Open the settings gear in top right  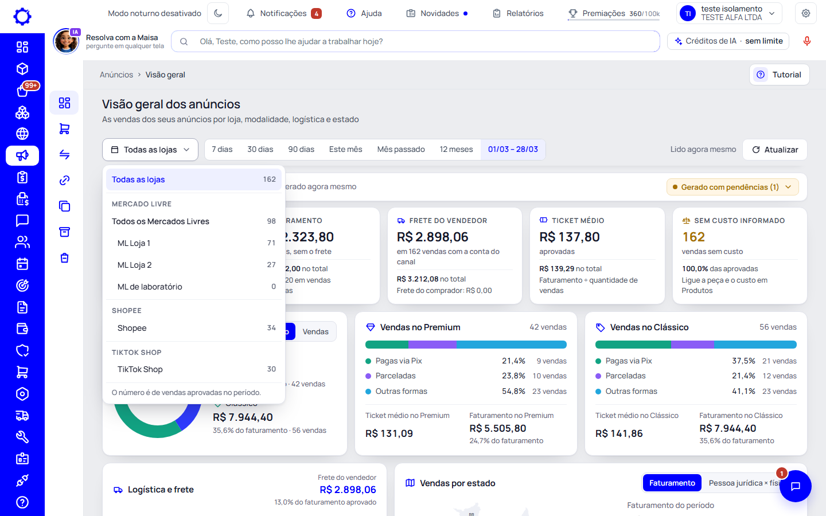806,13
